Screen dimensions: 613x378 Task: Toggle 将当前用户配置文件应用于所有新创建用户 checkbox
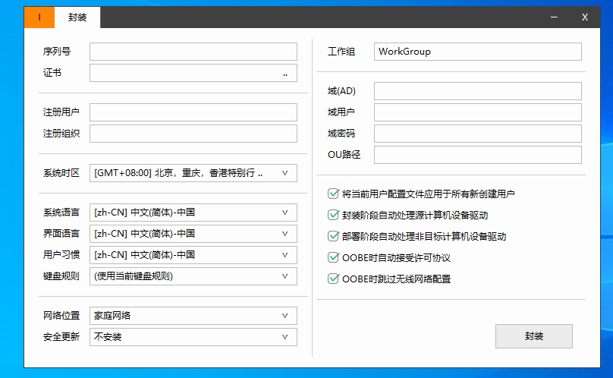[333, 194]
